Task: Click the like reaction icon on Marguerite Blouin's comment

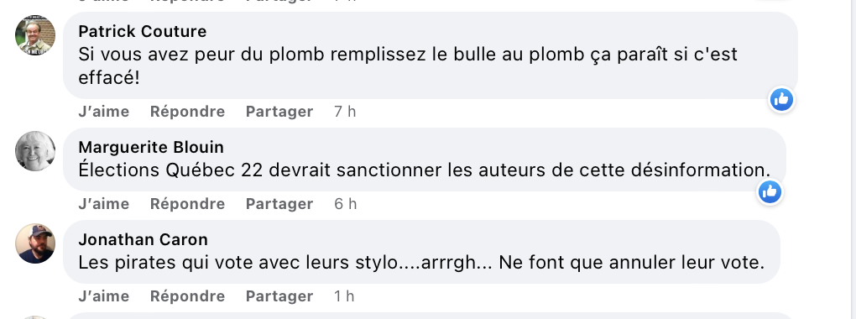Action: pyautogui.click(x=770, y=191)
